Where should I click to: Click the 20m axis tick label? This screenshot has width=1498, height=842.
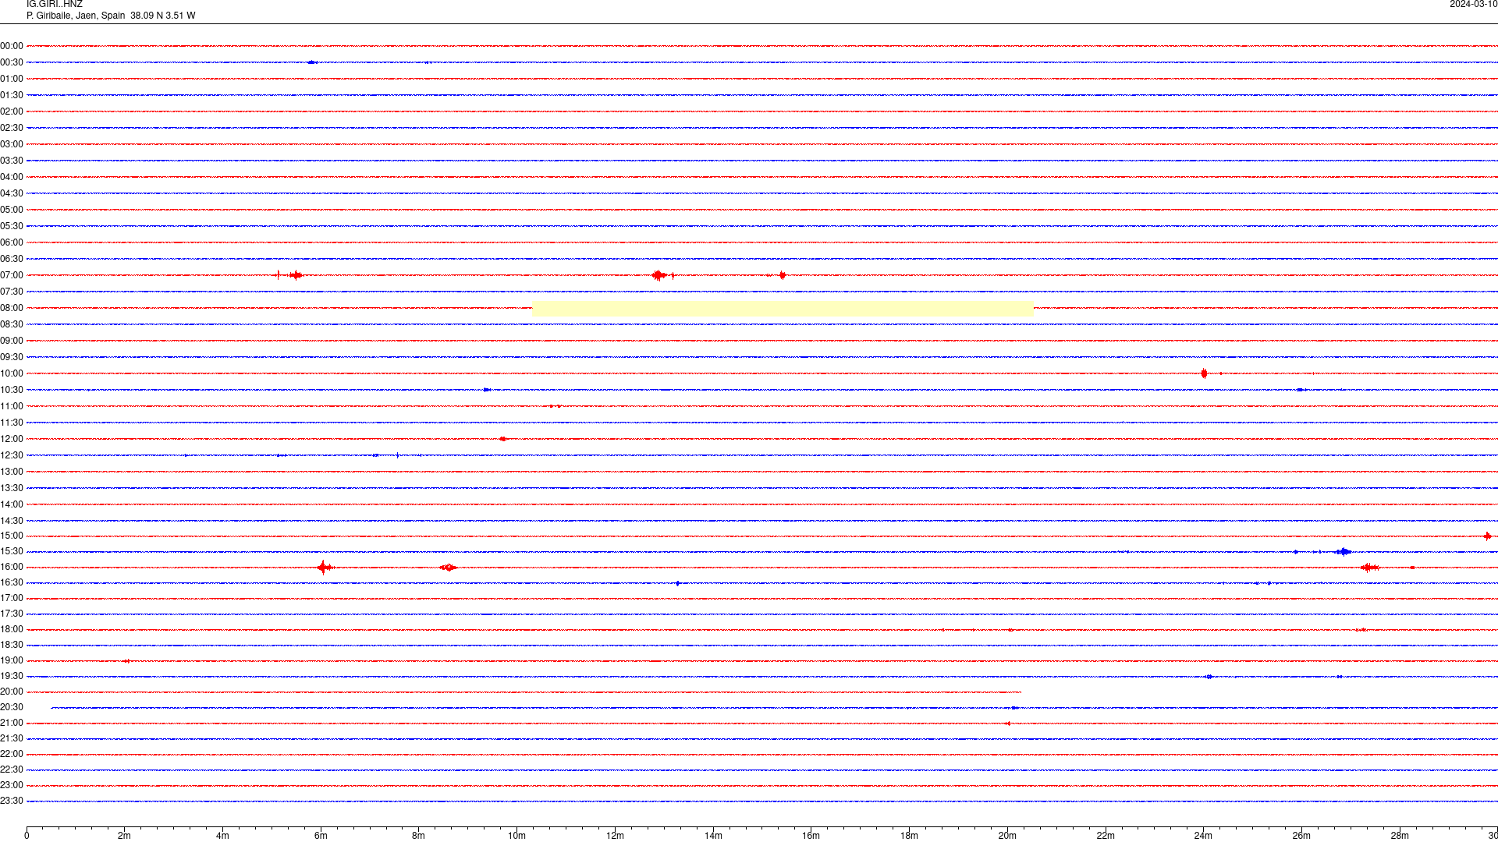click(1007, 836)
